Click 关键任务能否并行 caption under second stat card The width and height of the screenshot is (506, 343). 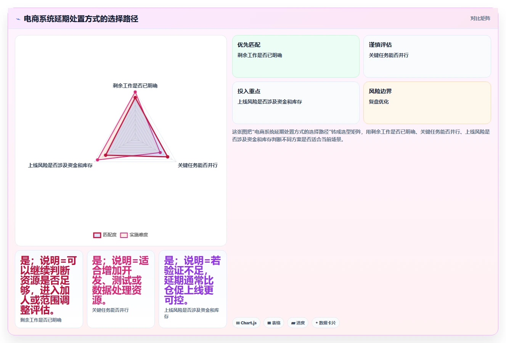[110, 310]
